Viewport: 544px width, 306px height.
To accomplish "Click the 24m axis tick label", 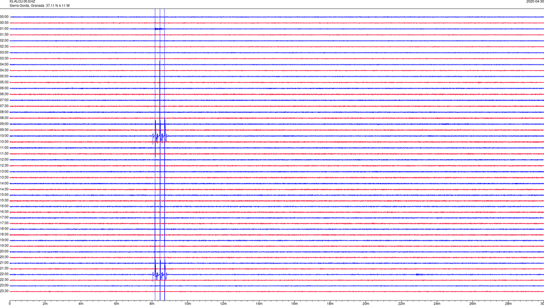I will [x=437, y=304].
